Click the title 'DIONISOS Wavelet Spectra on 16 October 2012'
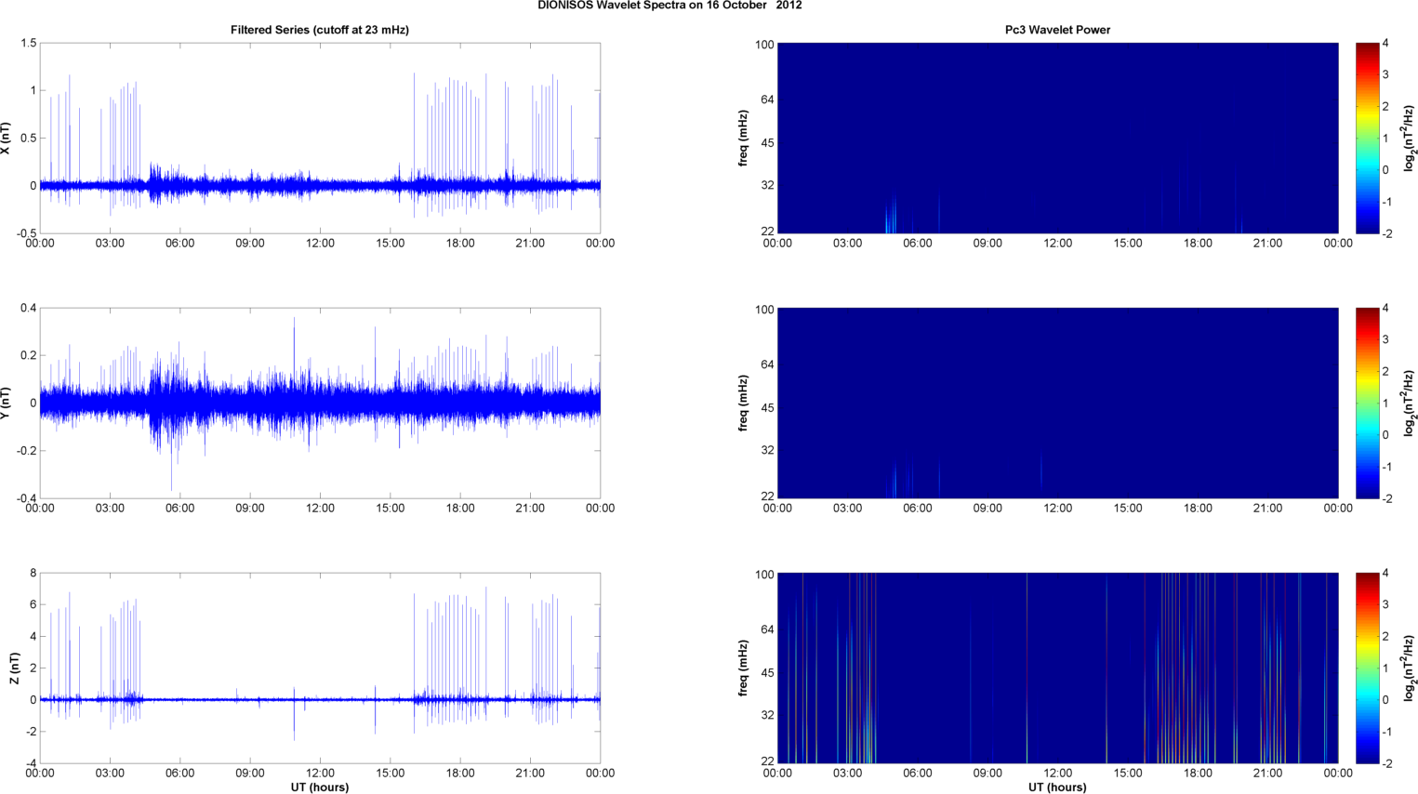 pos(669,6)
